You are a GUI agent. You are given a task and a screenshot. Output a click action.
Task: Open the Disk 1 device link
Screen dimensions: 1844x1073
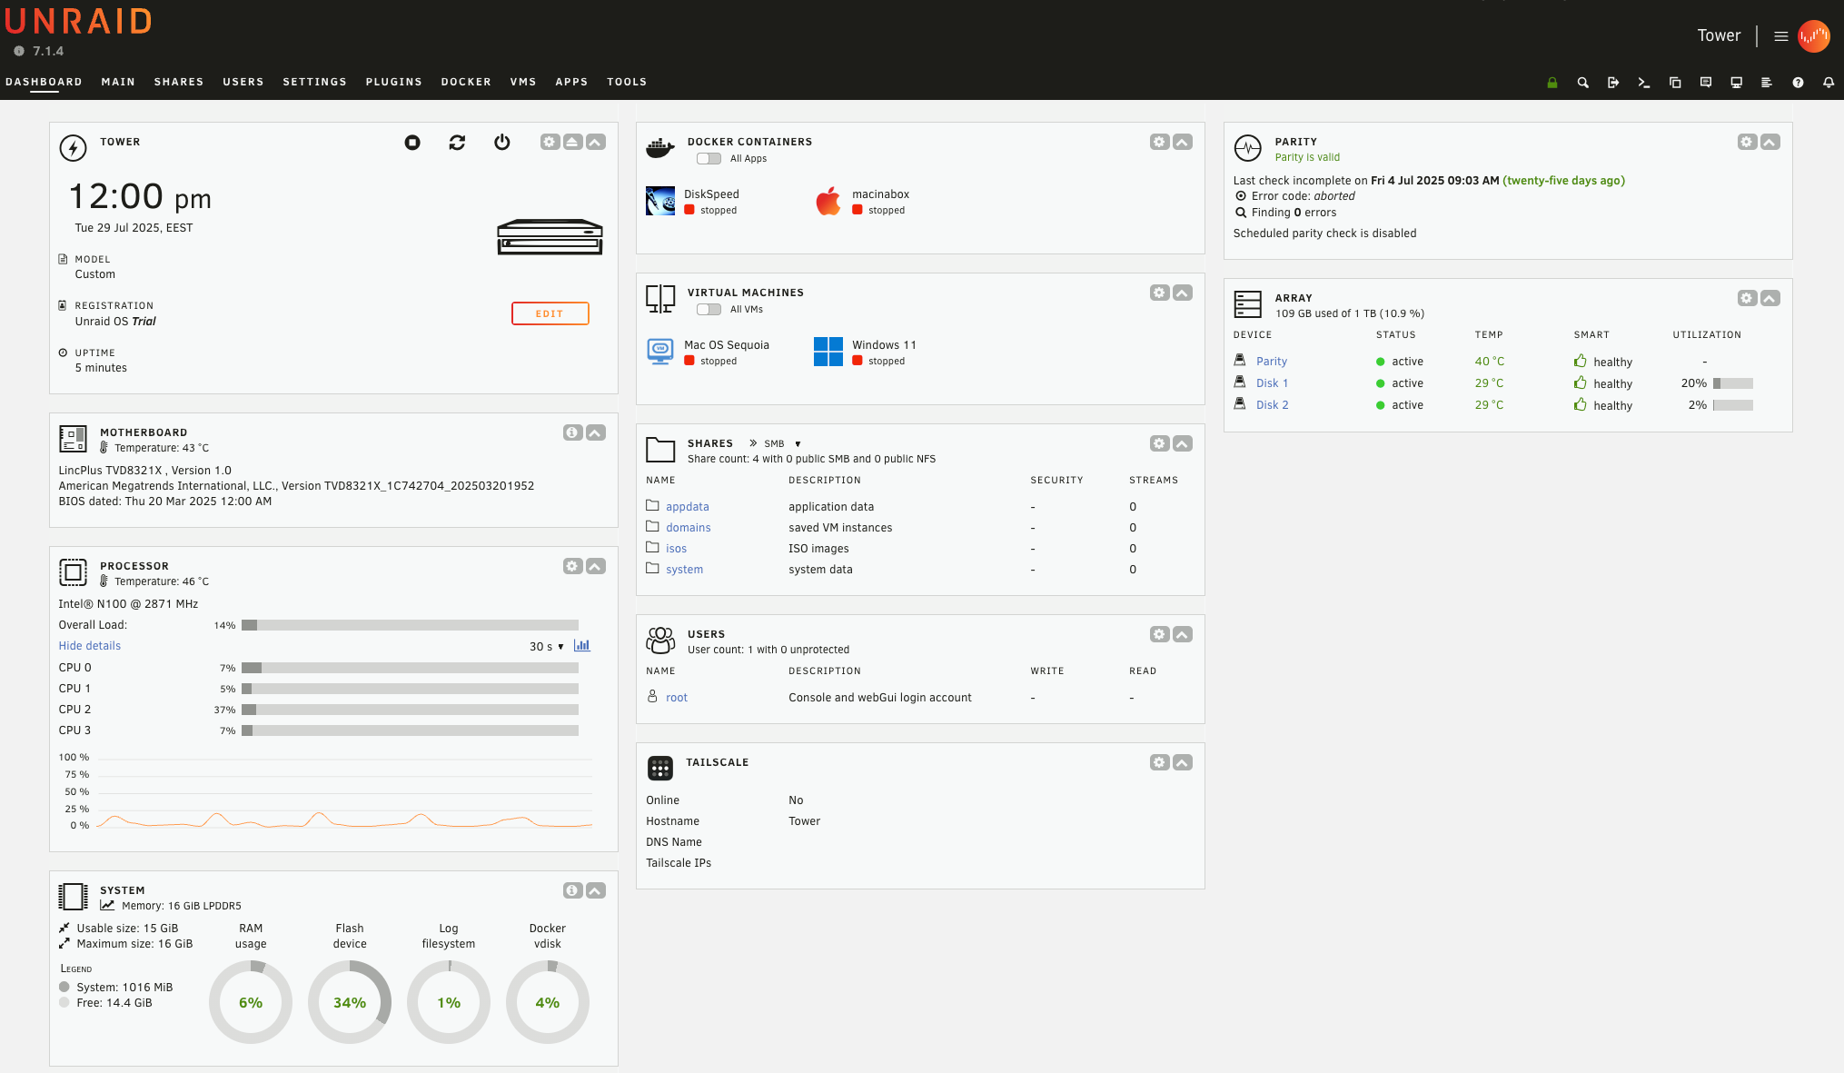point(1272,383)
